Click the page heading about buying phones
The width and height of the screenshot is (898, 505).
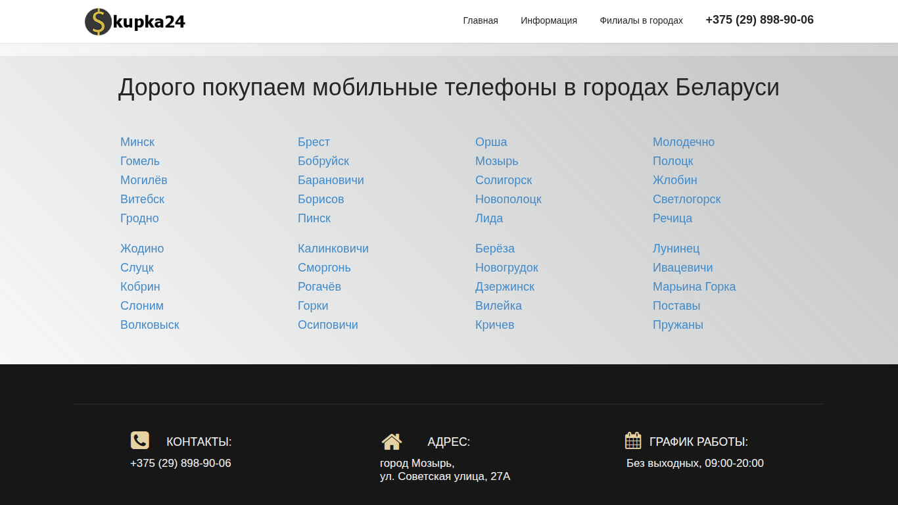click(448, 87)
